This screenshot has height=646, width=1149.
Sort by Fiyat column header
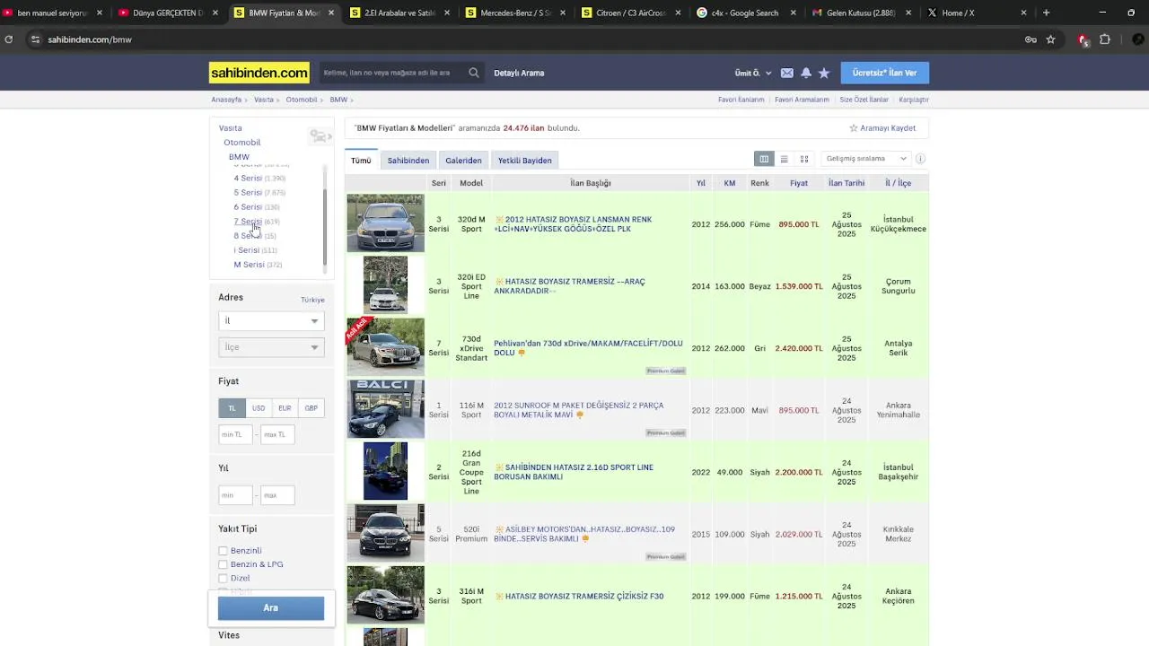pos(799,183)
